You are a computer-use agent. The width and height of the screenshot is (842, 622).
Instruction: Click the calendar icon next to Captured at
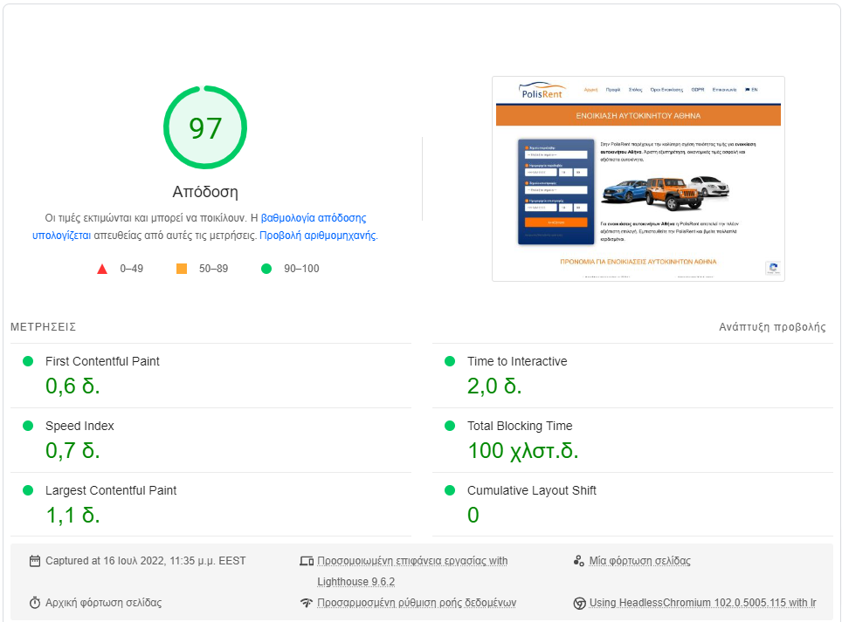pyautogui.click(x=35, y=562)
